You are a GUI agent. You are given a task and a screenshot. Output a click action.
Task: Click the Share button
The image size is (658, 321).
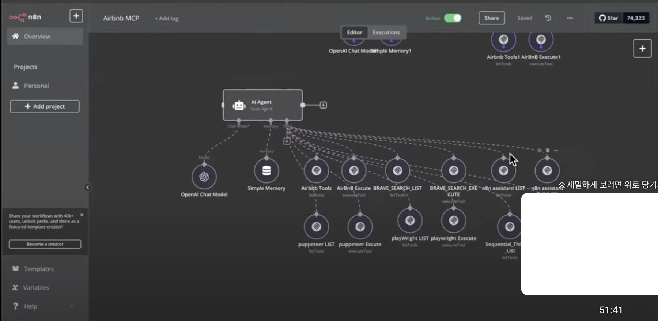[492, 18]
